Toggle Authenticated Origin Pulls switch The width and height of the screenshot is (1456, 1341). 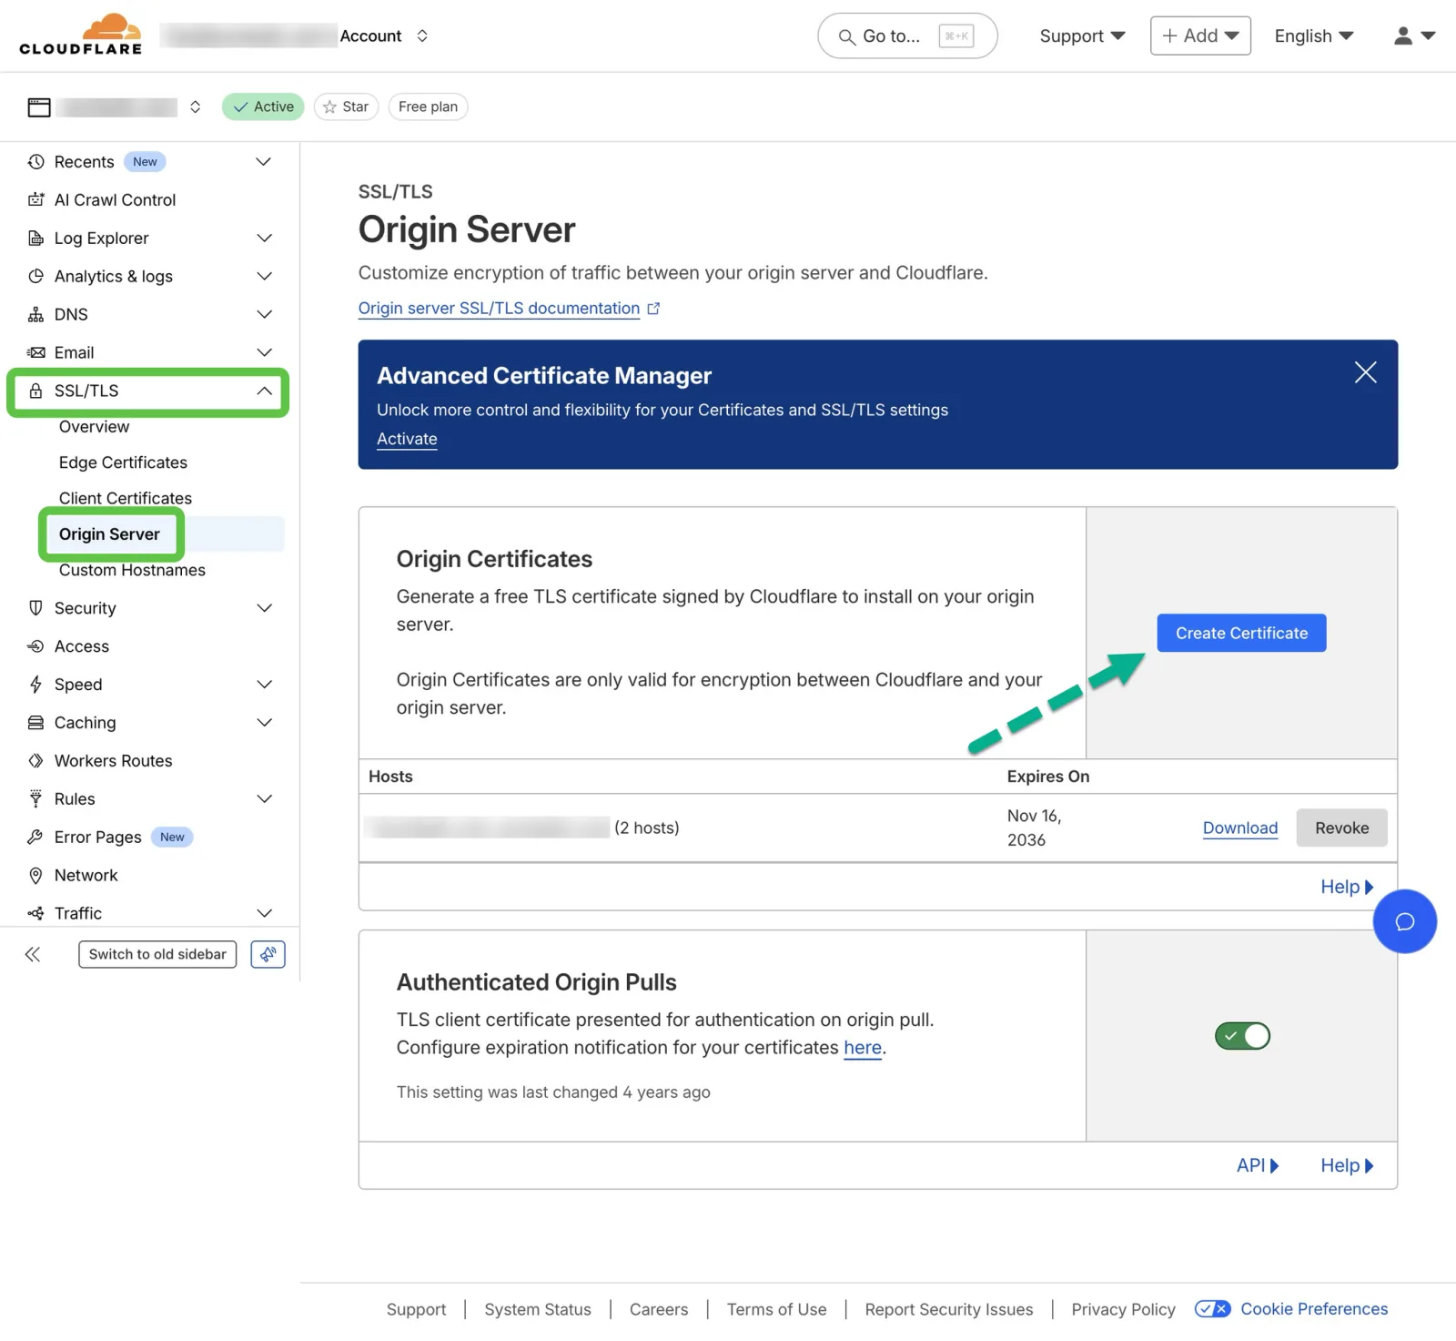(1242, 1036)
